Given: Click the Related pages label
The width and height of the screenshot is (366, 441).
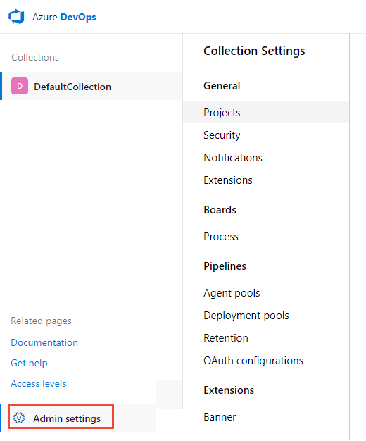Looking at the screenshot, I should (41, 321).
